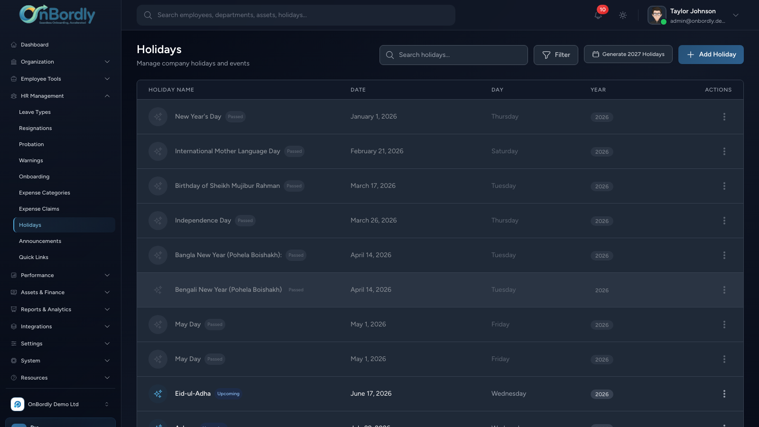The width and height of the screenshot is (759, 427).
Task: Click the Dashboard home icon
Action: point(14,45)
